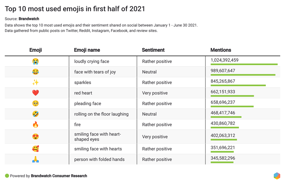The width and height of the screenshot is (285, 185).
Task: Click the loudly crying face emoji
Action: [35, 61]
